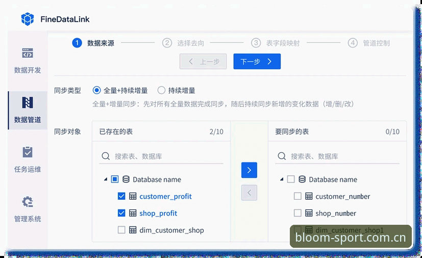
Task: Click the 已存在的表 panel title
Action: coord(116,132)
